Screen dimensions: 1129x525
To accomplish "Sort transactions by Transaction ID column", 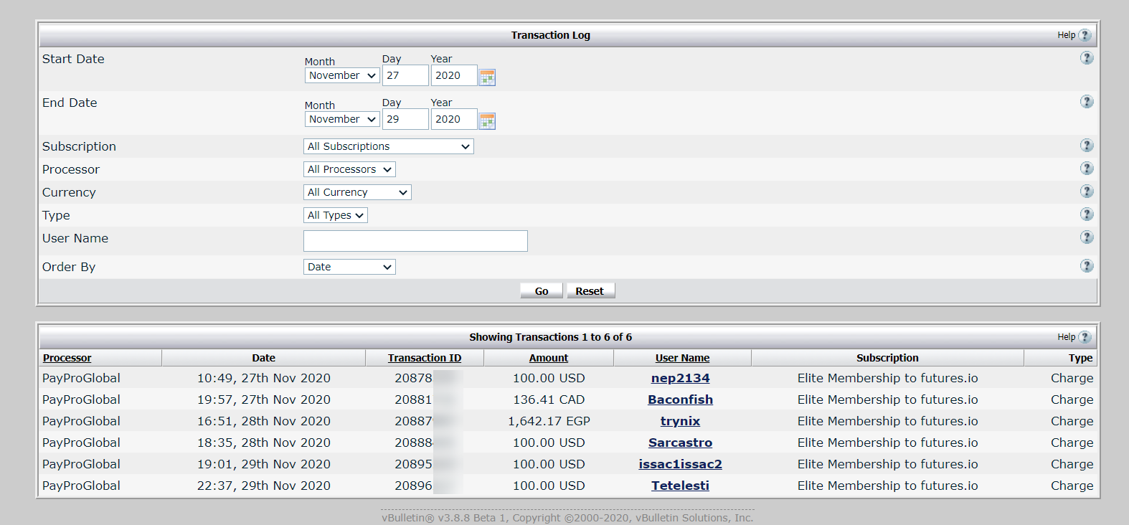I will click(x=425, y=358).
